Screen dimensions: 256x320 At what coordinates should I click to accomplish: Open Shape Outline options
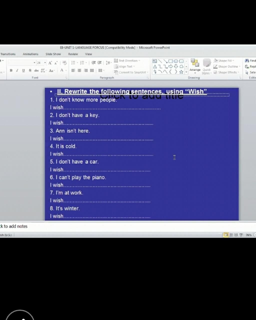(227, 66)
